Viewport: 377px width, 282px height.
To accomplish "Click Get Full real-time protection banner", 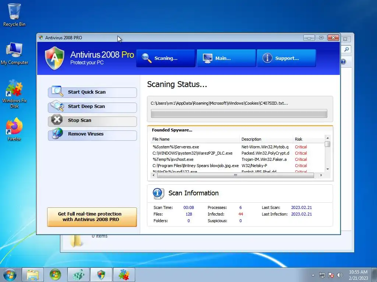I will point(92,217).
